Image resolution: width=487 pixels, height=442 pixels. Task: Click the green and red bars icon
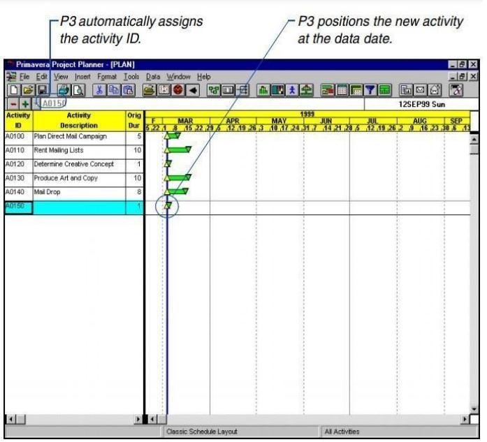click(328, 90)
